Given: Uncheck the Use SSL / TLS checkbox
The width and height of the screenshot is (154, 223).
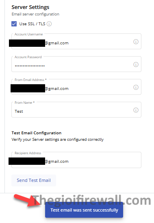Looking at the screenshot, I should click(14, 24).
